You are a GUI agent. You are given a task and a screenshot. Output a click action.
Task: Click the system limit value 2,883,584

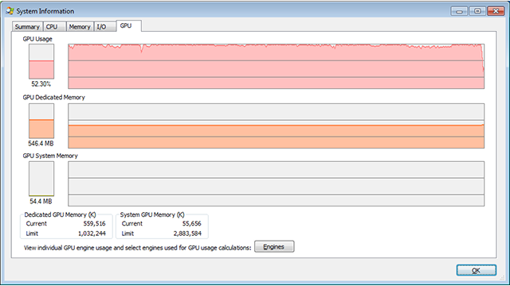pos(187,234)
